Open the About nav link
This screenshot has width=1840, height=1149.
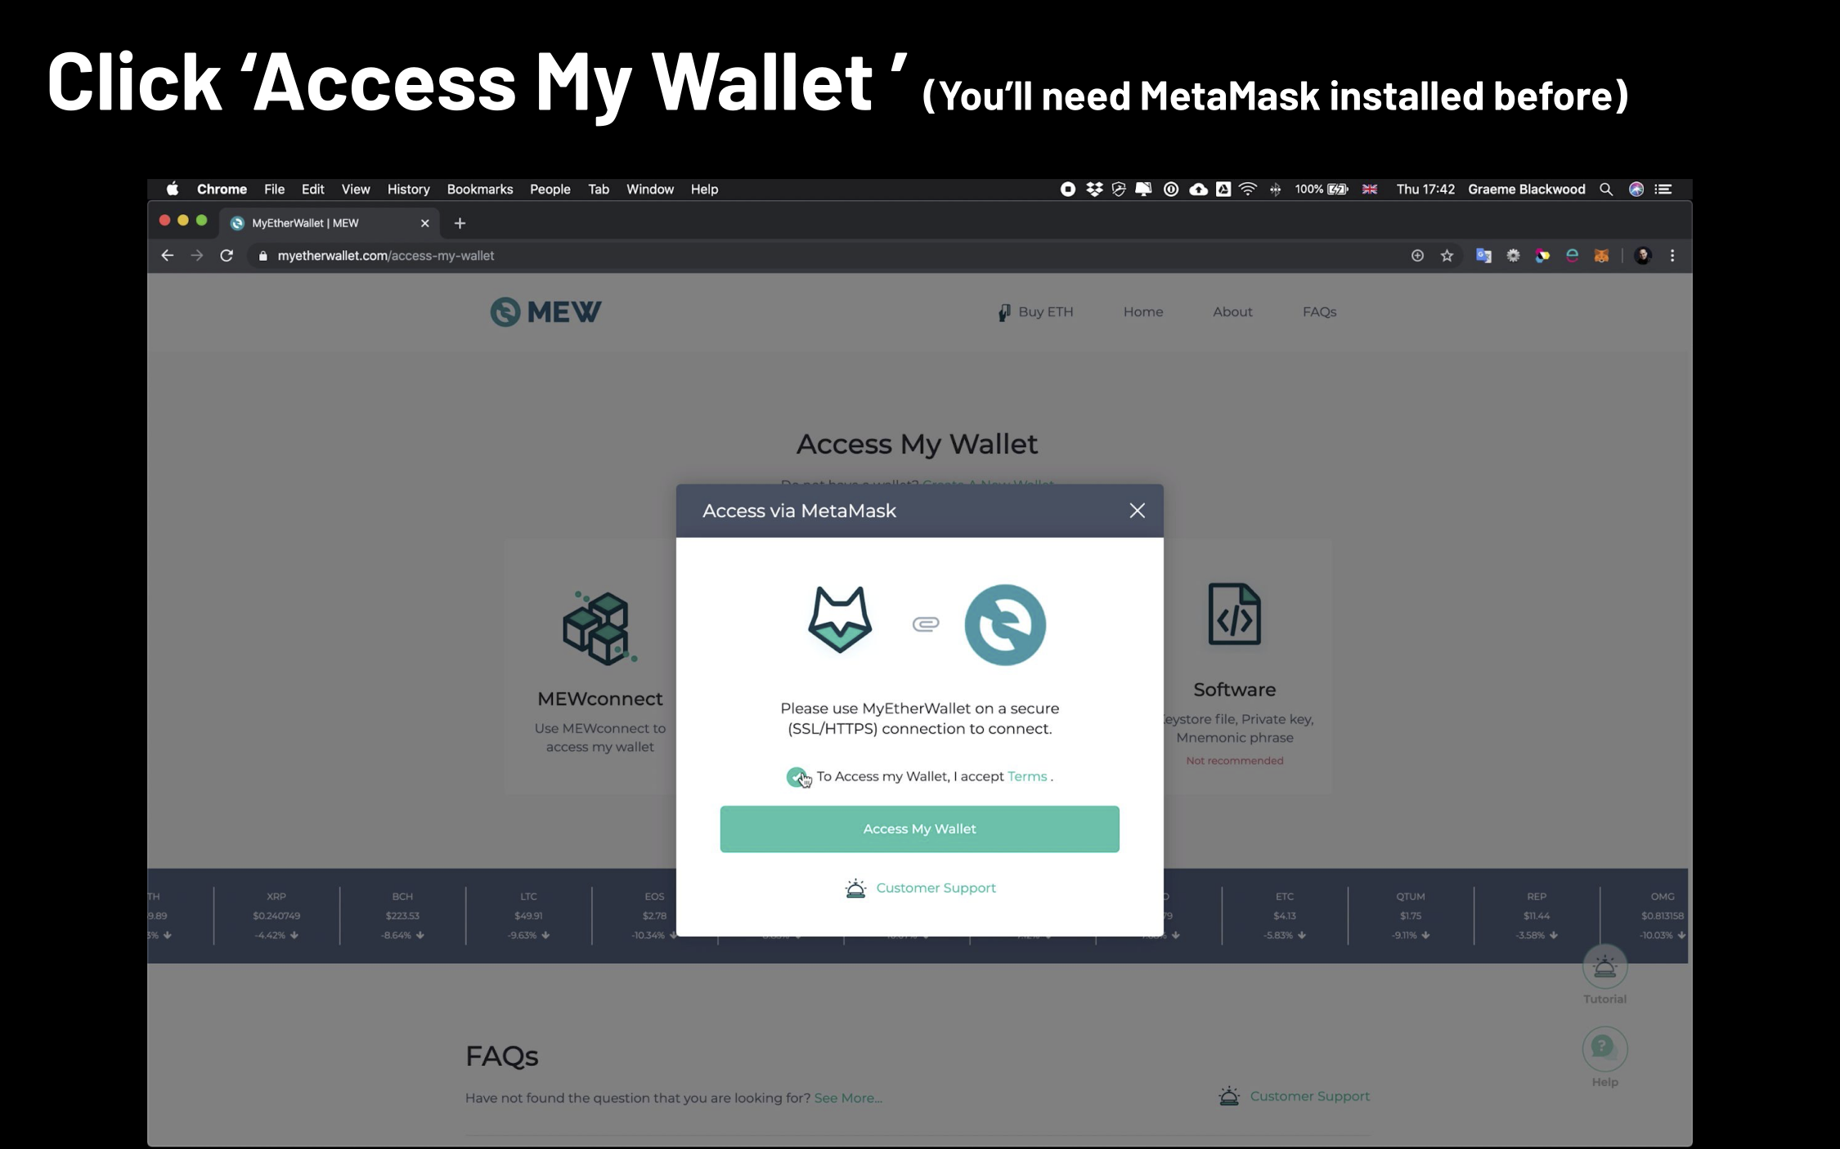click(x=1232, y=311)
